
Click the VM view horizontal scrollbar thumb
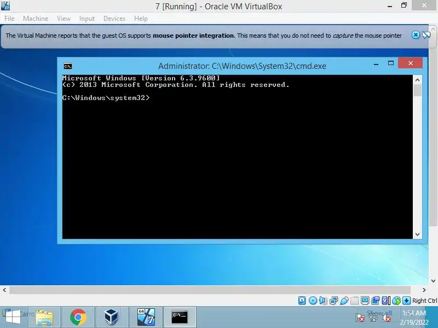(210, 290)
